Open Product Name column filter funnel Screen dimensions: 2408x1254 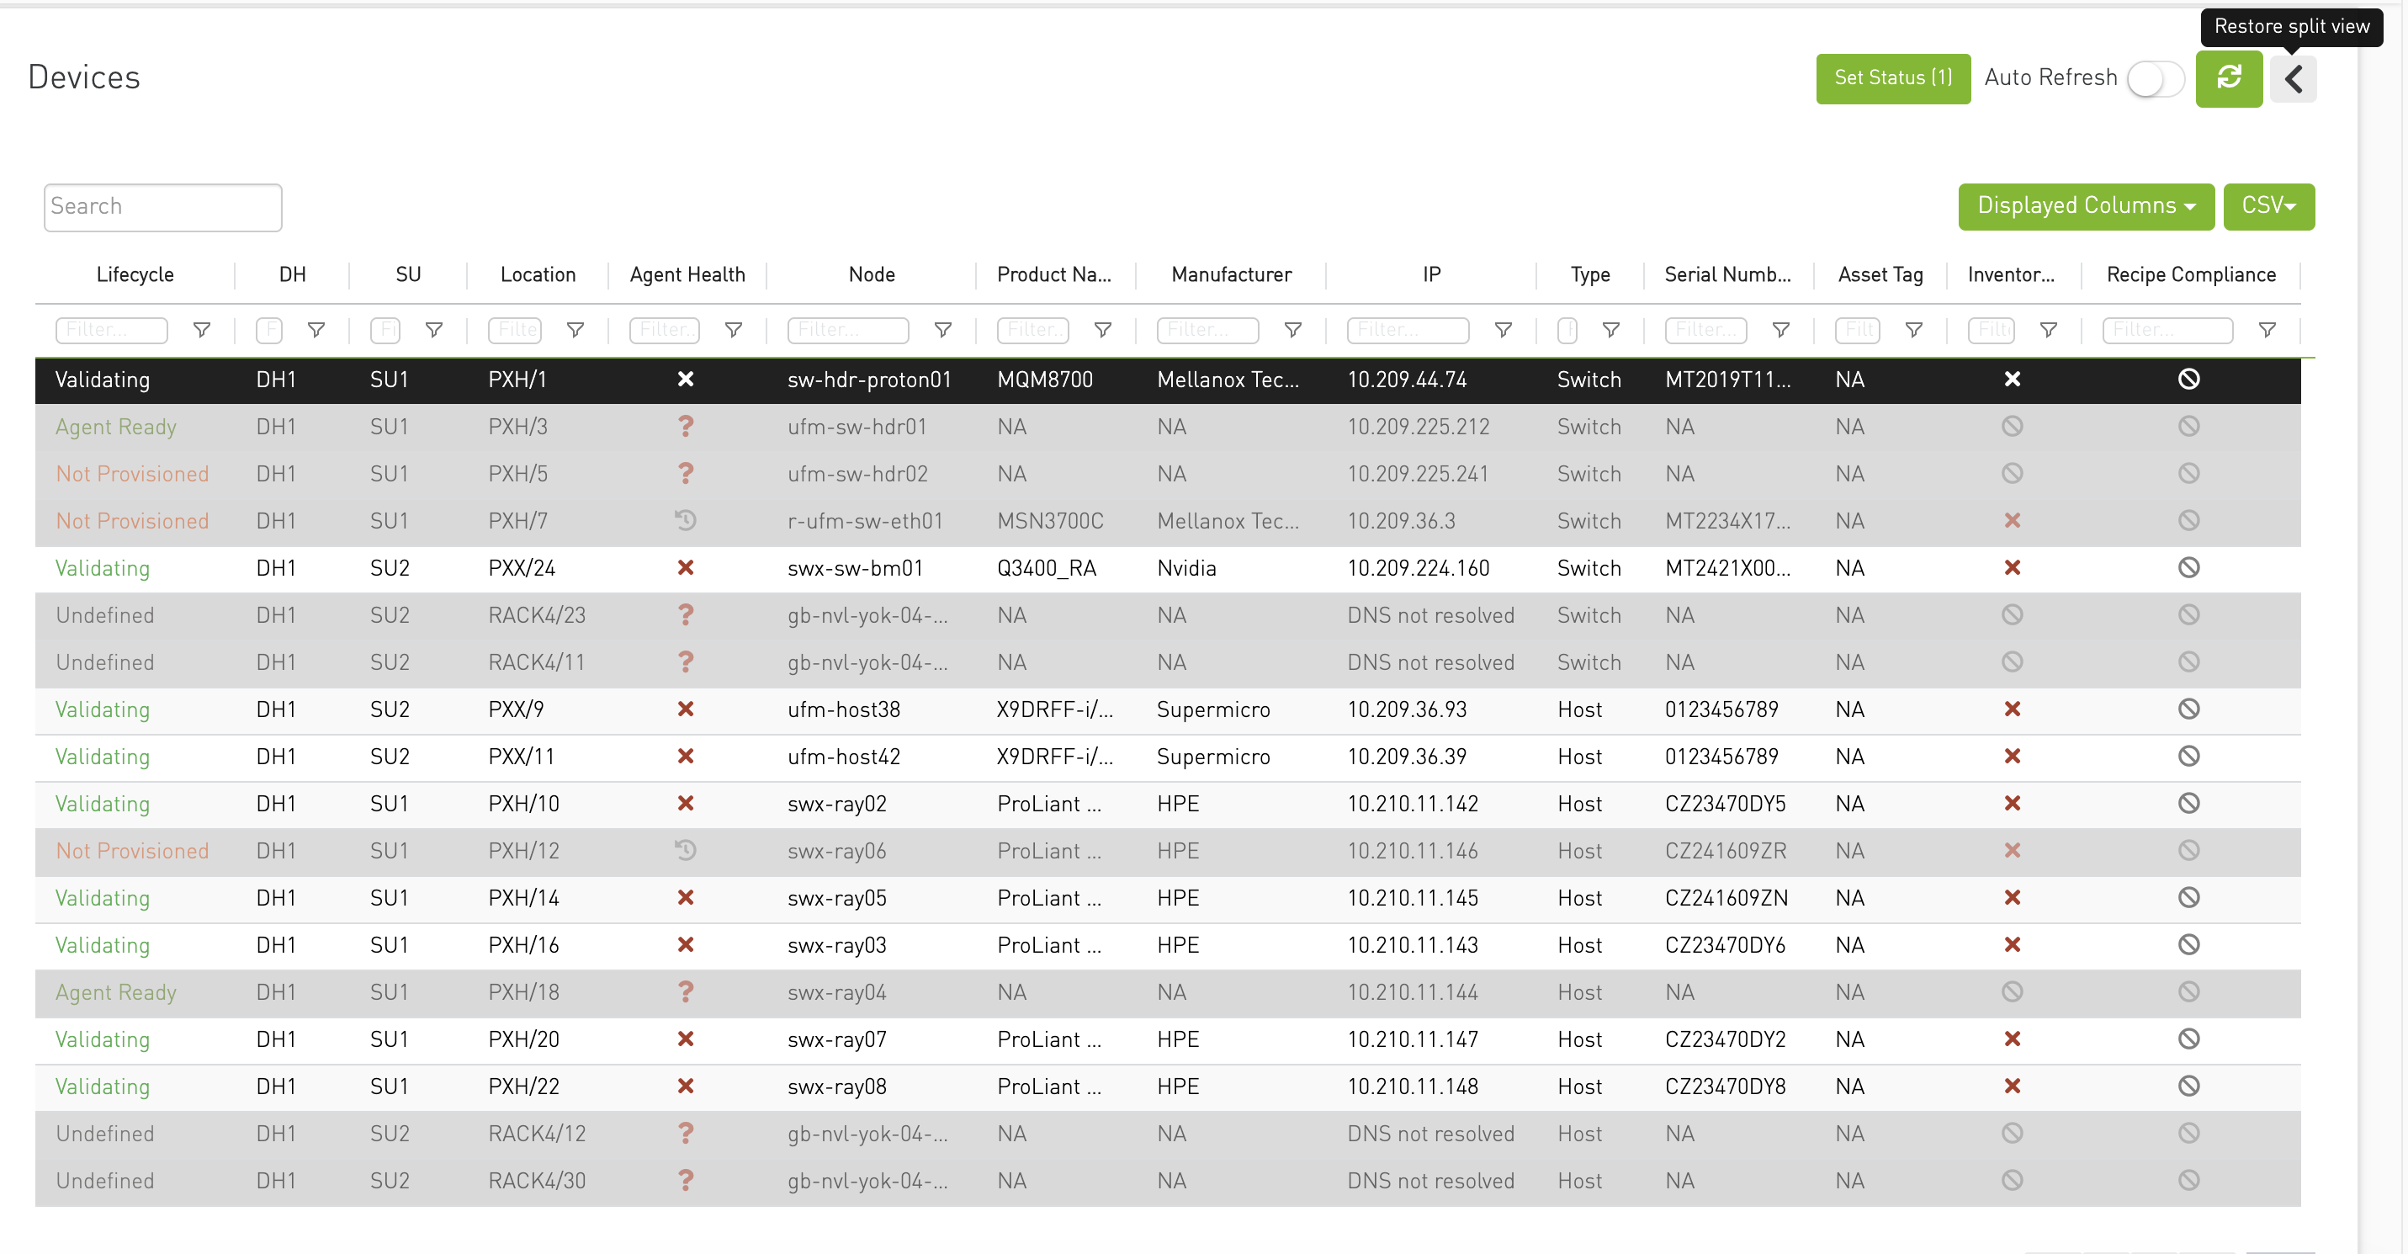[x=1103, y=329]
